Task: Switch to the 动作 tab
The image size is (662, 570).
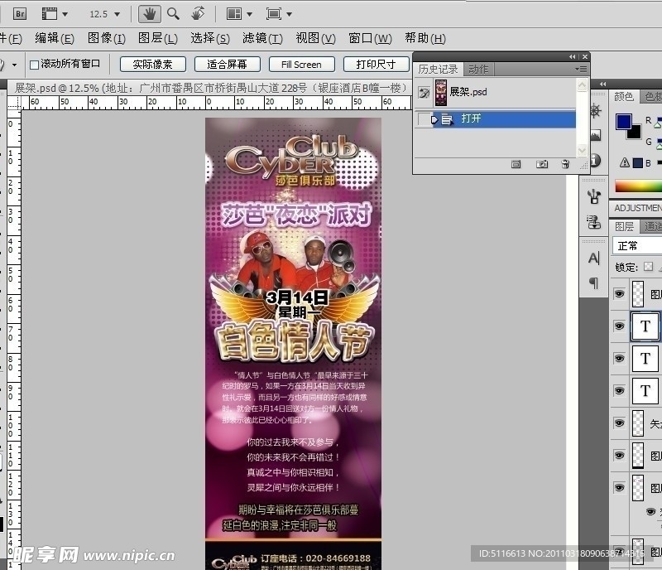Action: point(478,69)
